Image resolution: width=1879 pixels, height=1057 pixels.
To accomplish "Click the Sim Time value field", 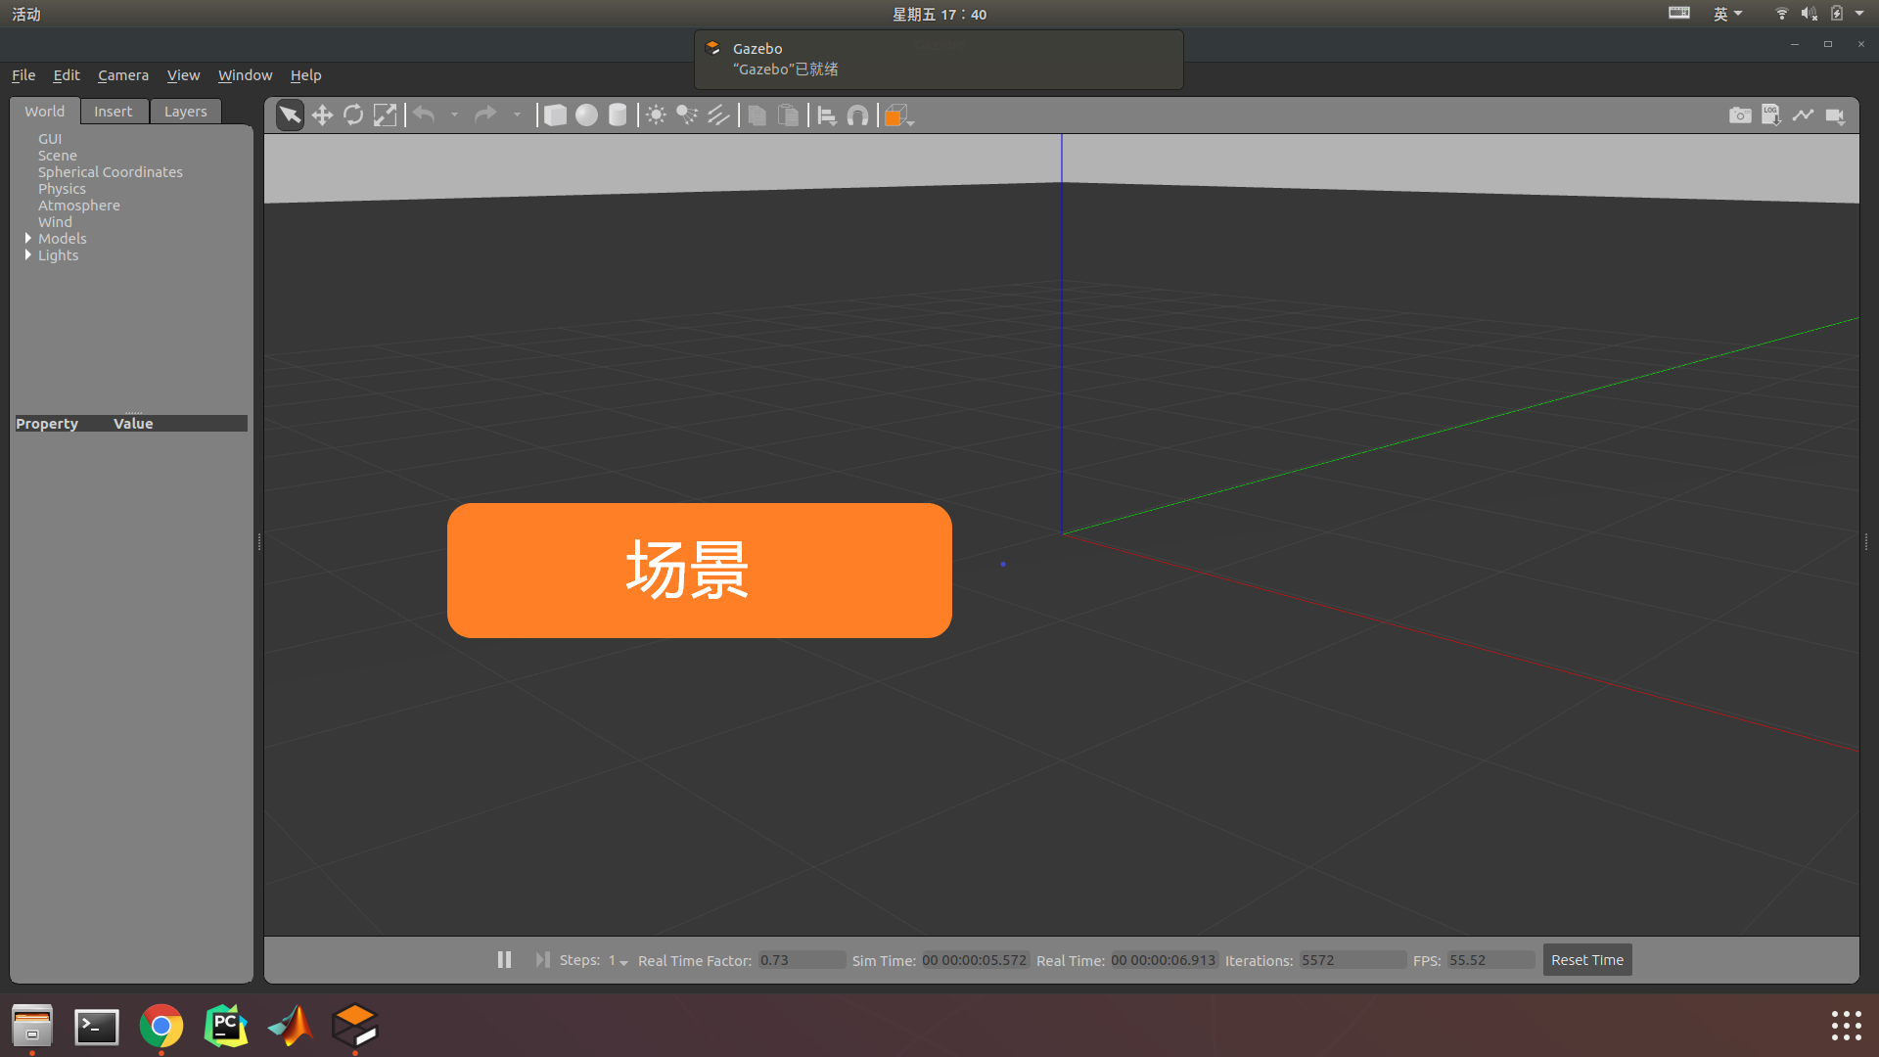I will click(x=975, y=960).
